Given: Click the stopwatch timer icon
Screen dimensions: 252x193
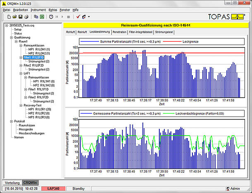Looking at the screenshot, I should pos(51,17).
